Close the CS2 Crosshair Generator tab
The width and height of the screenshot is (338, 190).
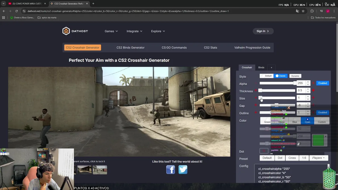coord(87,3)
